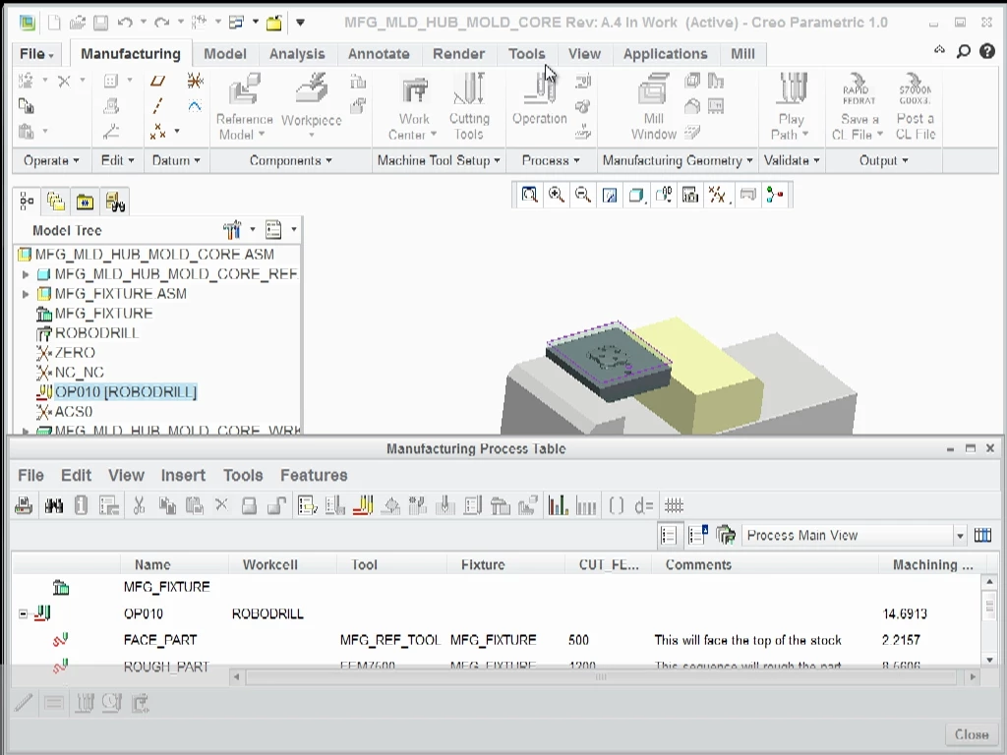Open column setup for process table
The height and width of the screenshot is (755, 1007).
(982, 535)
